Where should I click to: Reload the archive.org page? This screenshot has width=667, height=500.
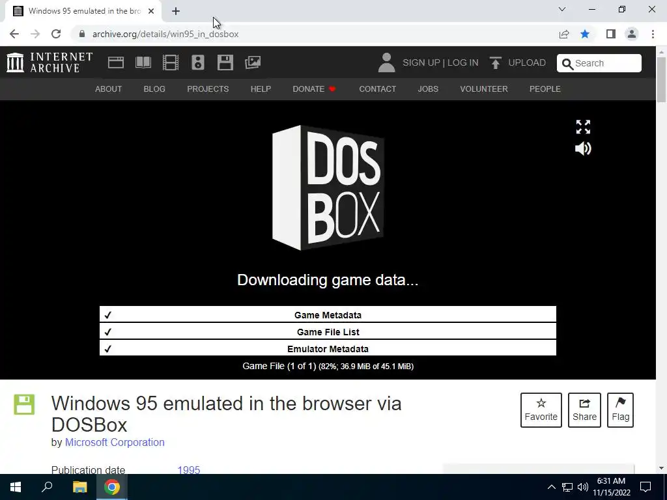coord(56,34)
